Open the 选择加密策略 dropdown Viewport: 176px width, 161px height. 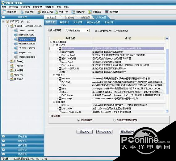(88, 31)
